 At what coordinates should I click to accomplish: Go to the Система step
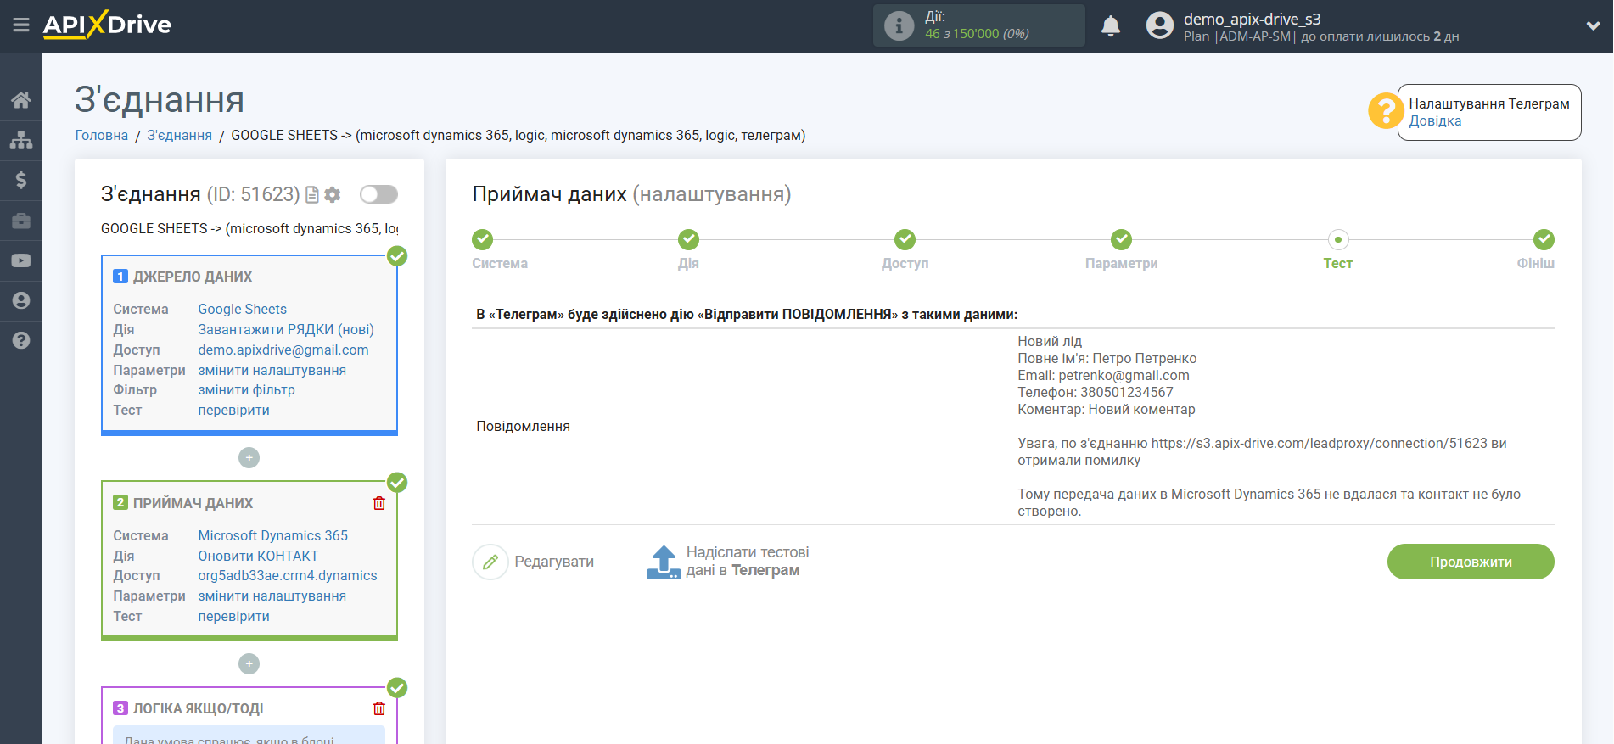pos(500,249)
